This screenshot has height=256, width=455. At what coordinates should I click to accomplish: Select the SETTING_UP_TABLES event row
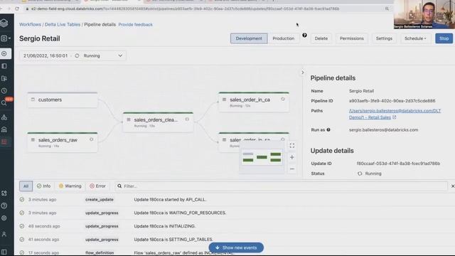coord(235,240)
